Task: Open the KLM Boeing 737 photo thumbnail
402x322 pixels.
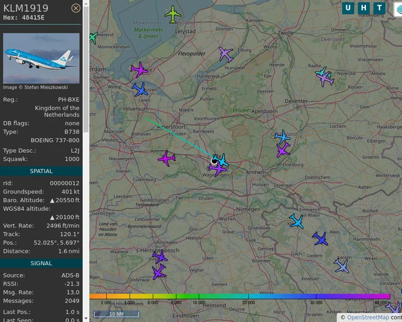Action: tap(41, 58)
